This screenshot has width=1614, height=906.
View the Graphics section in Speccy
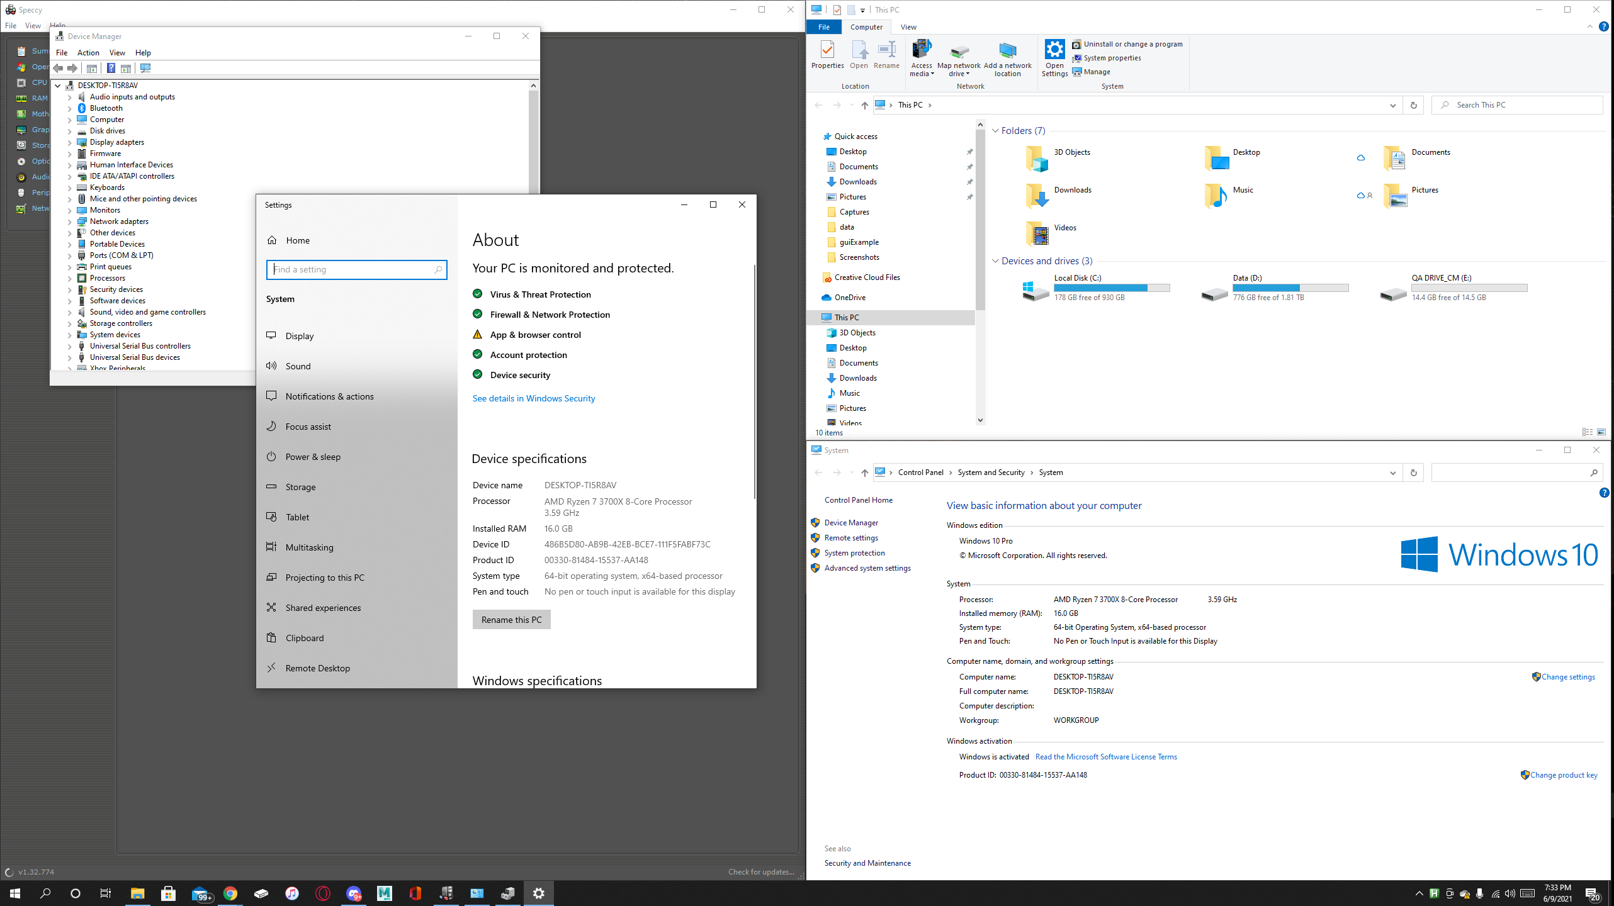(38, 129)
